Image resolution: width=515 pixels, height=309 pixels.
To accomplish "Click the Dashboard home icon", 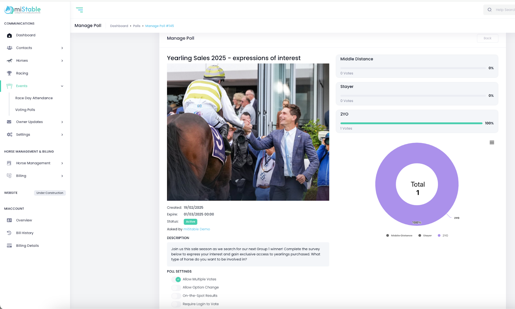I will pyautogui.click(x=9, y=35).
